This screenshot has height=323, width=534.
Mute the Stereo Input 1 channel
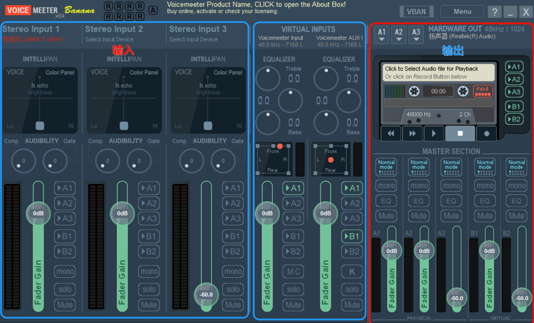tap(65, 305)
